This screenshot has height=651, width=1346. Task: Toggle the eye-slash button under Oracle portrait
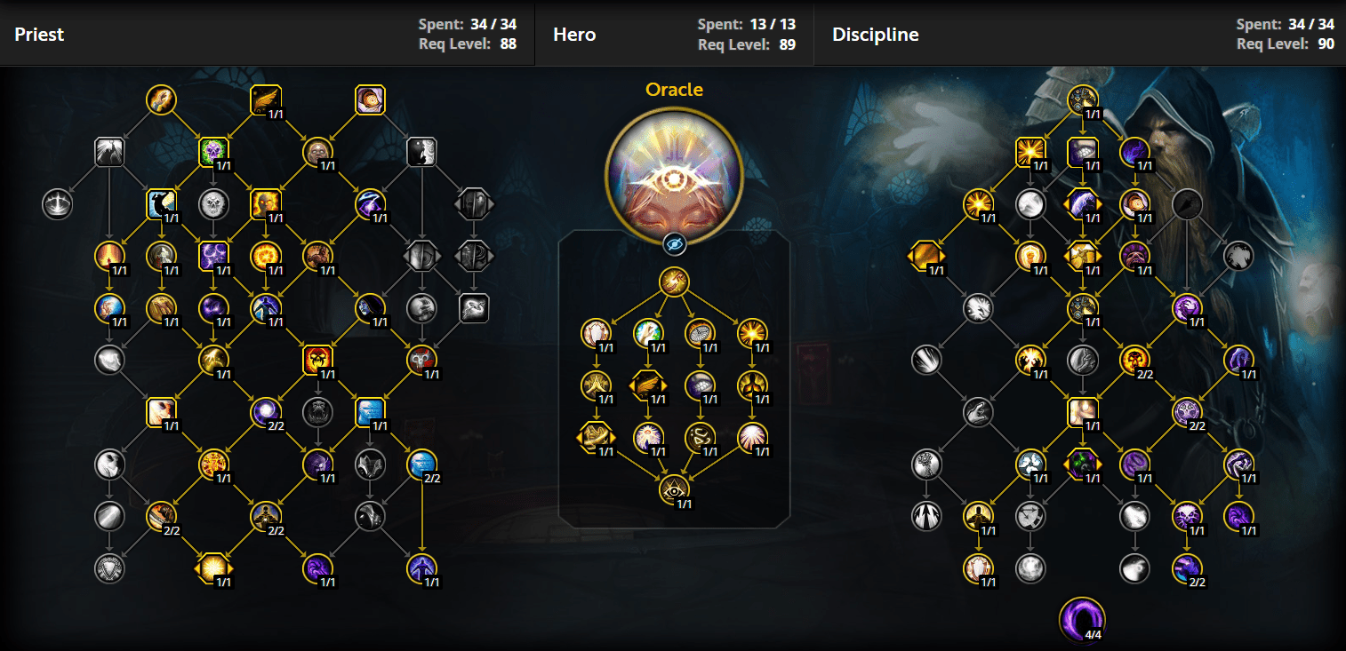[674, 242]
